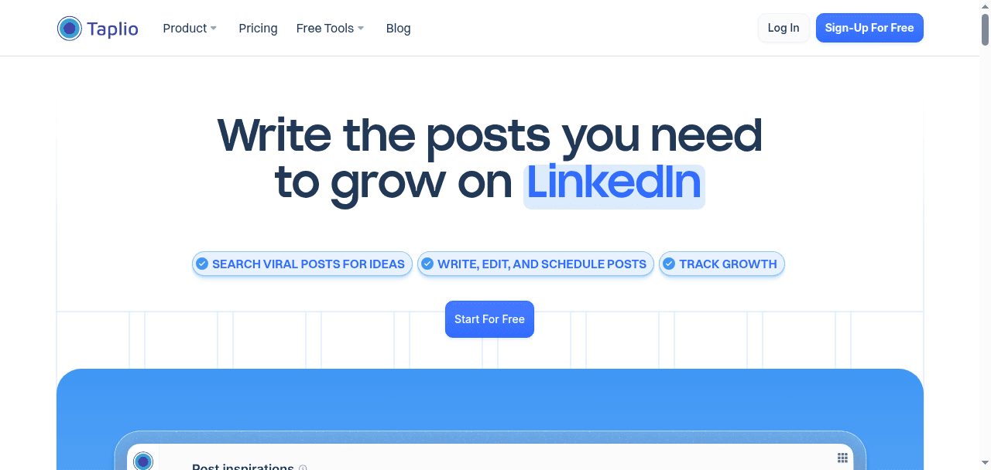Viewport: 991px width, 470px height.
Task: Expand the Product dropdown arrow
Action: click(214, 29)
